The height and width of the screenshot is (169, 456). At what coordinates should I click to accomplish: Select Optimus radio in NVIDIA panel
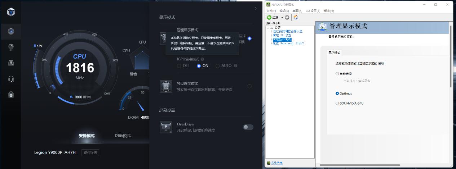coord(337,93)
